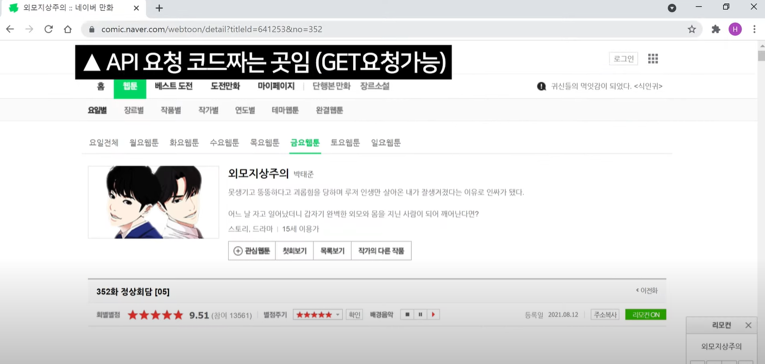765x364 pixels.
Task: Click the 외모지상주의 cover thumbnail
Action: click(154, 202)
